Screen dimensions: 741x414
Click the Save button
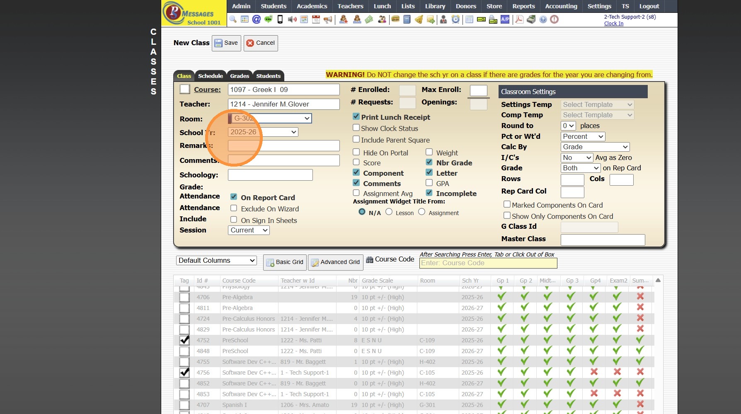point(226,43)
